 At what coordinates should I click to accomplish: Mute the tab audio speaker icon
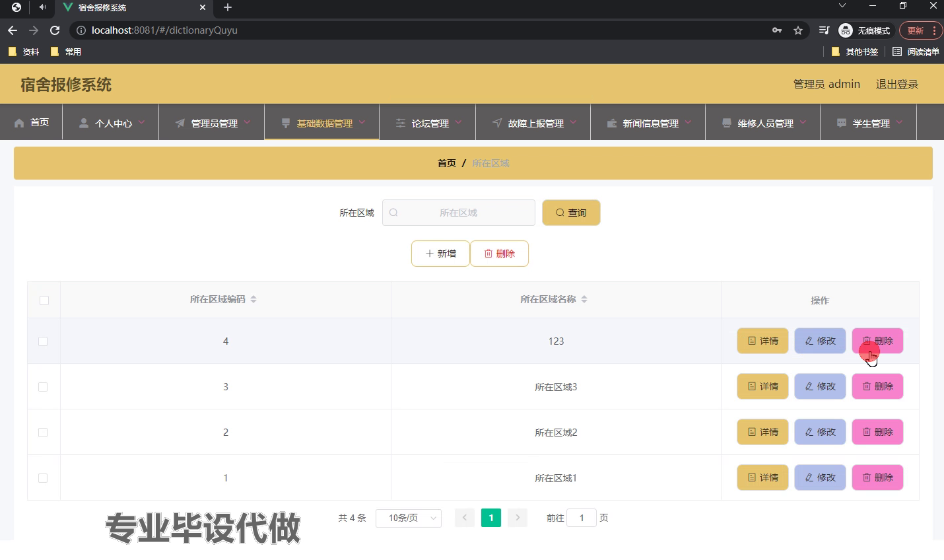43,7
